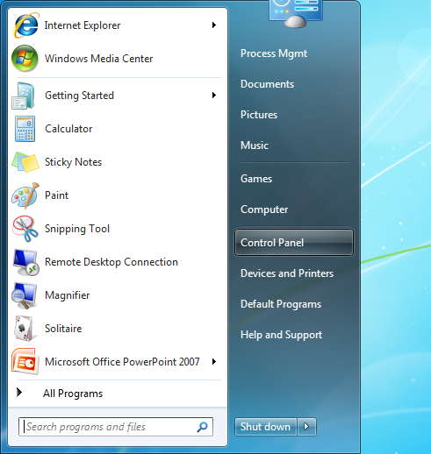Image resolution: width=431 pixels, height=454 pixels.
Task: Open Paint with the palette icon
Action: (25, 195)
